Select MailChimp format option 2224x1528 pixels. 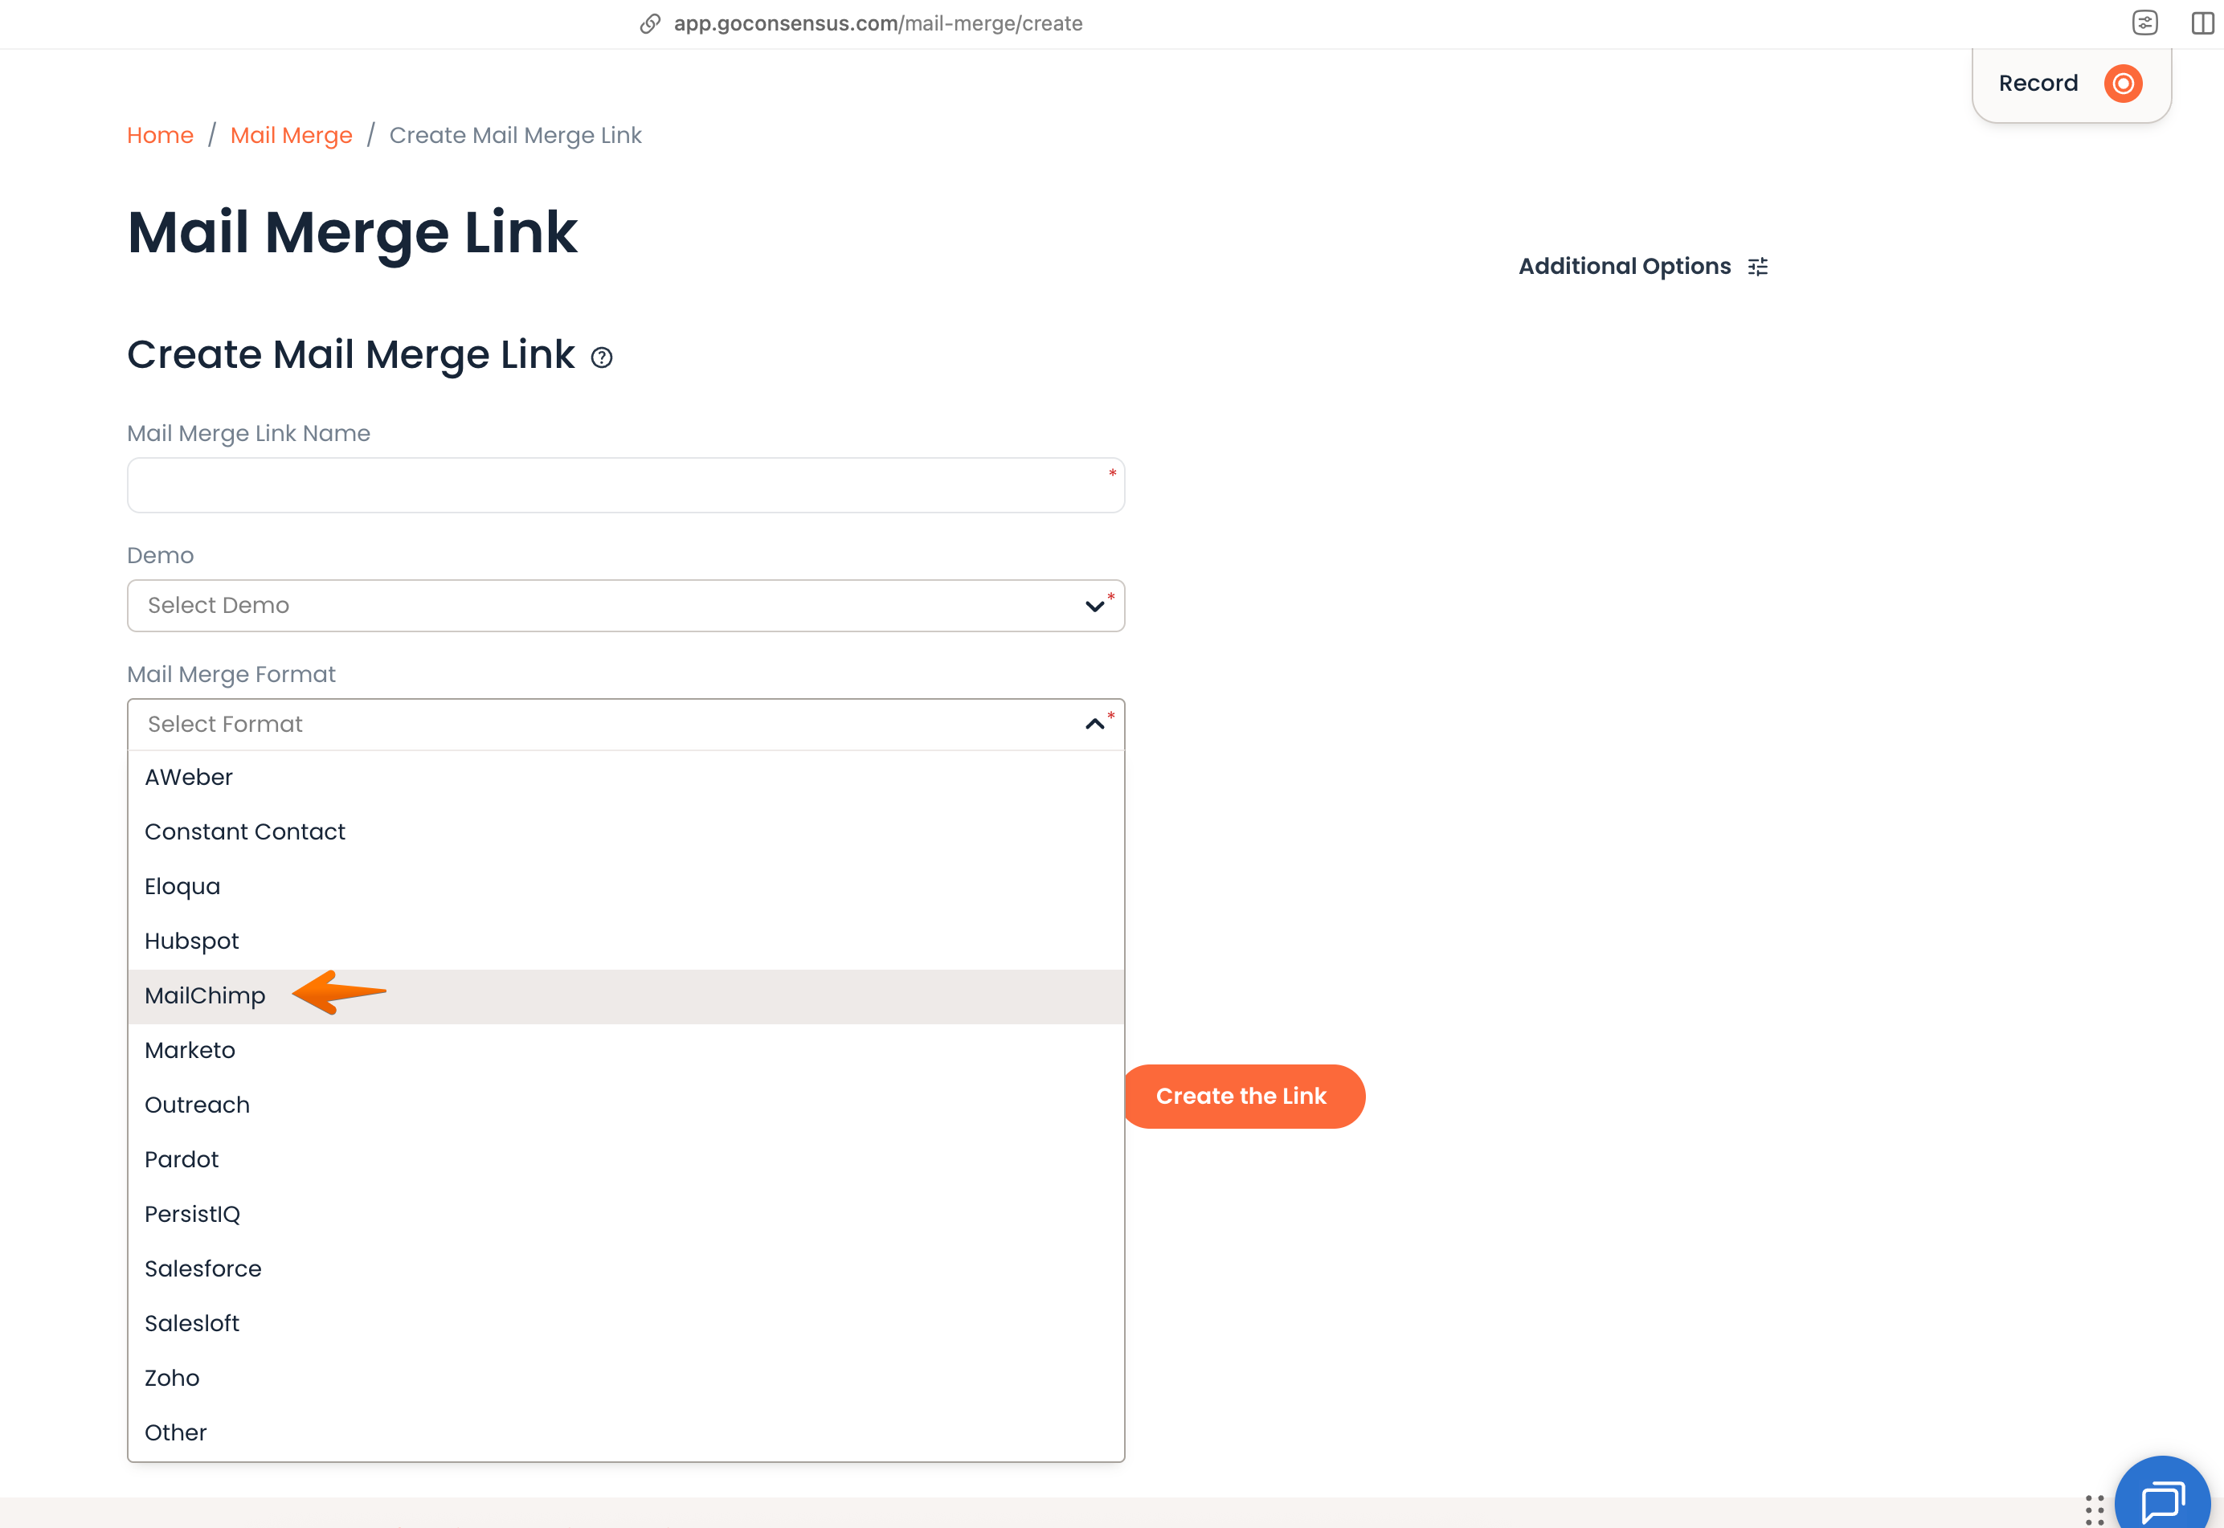(x=626, y=997)
